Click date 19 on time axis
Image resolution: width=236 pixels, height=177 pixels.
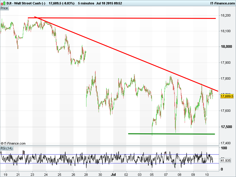(x=5, y=175)
